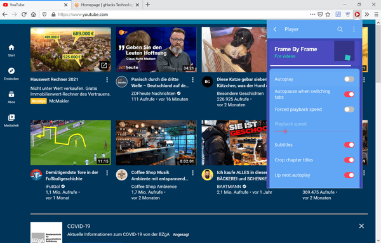This screenshot has width=381, height=243.
Task: Open the Coffee Shop Ambience avatar
Action: point(122,175)
